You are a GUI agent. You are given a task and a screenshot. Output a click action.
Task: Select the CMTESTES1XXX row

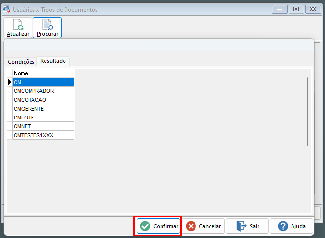point(43,135)
